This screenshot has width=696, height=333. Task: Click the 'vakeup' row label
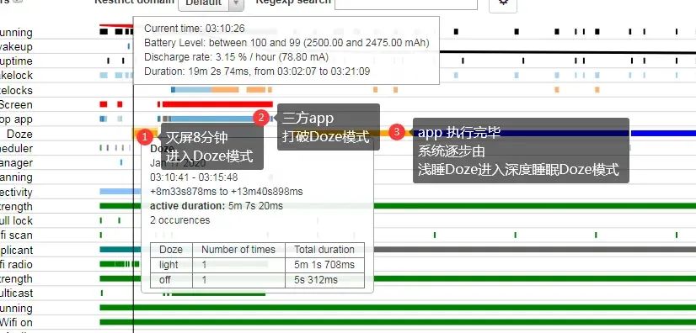[16, 47]
